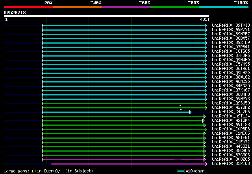
Task: Select the UniRef100_Q7XA67 label
Action: 231,90
